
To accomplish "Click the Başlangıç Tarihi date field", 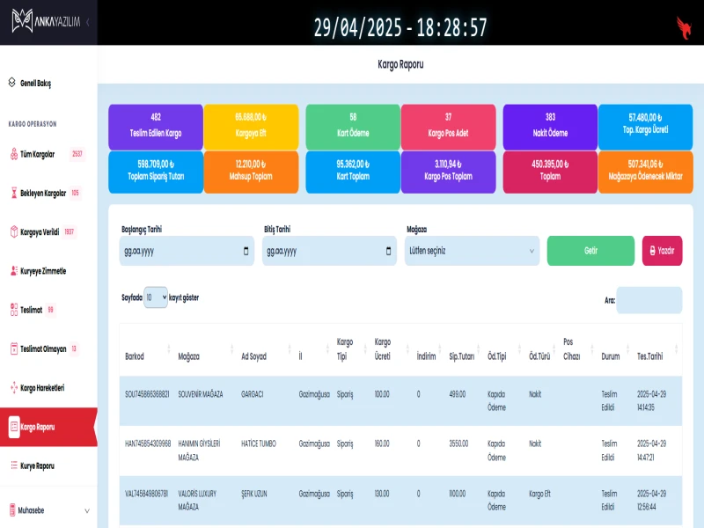I will (x=180, y=251).
